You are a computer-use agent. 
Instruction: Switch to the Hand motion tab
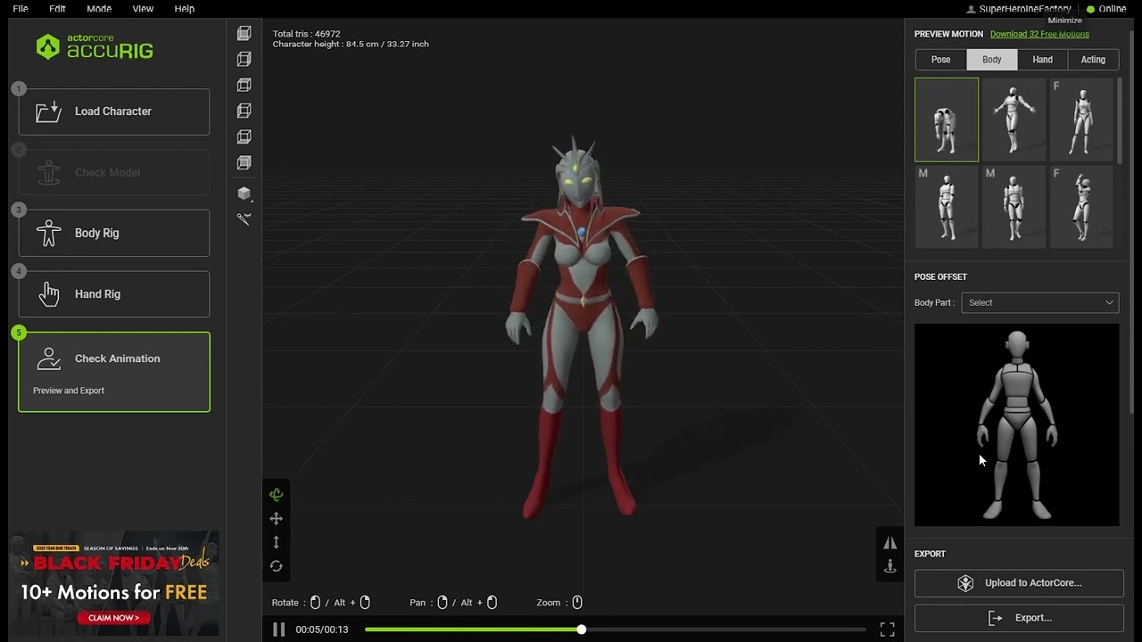(x=1042, y=60)
